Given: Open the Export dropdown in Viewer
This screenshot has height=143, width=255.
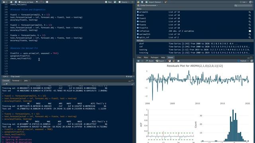Looking at the screenshot, I should [161, 61].
